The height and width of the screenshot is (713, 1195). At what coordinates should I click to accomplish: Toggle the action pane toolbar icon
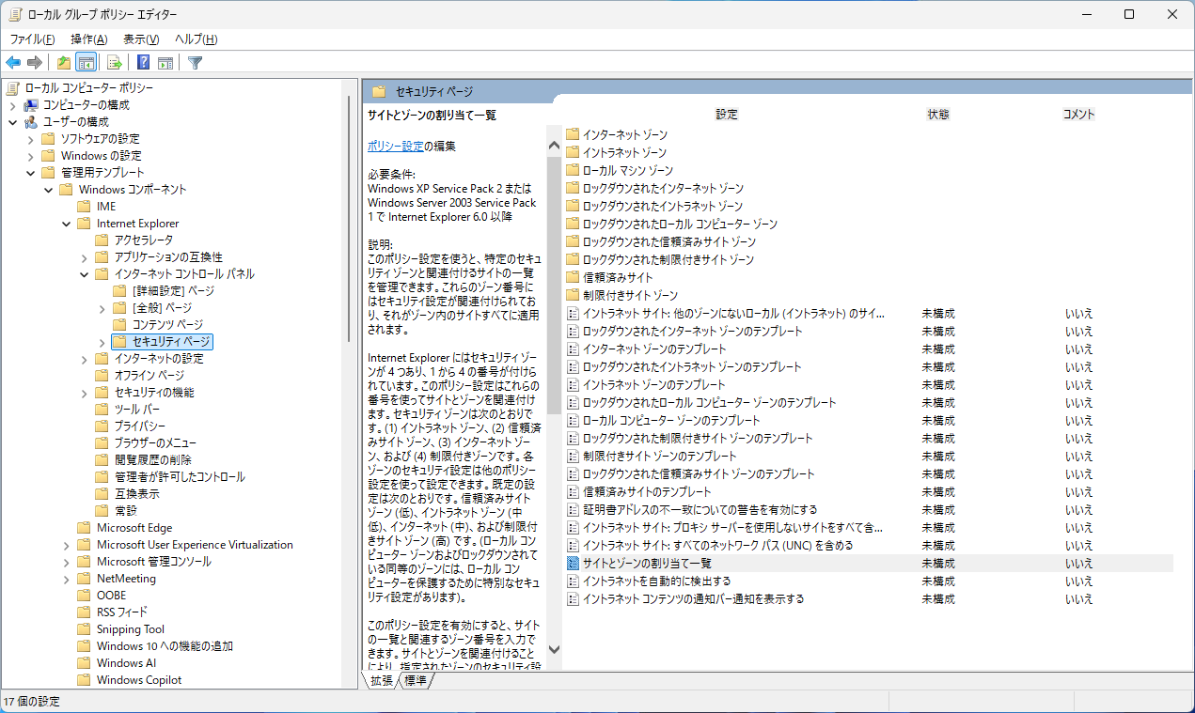point(165,63)
